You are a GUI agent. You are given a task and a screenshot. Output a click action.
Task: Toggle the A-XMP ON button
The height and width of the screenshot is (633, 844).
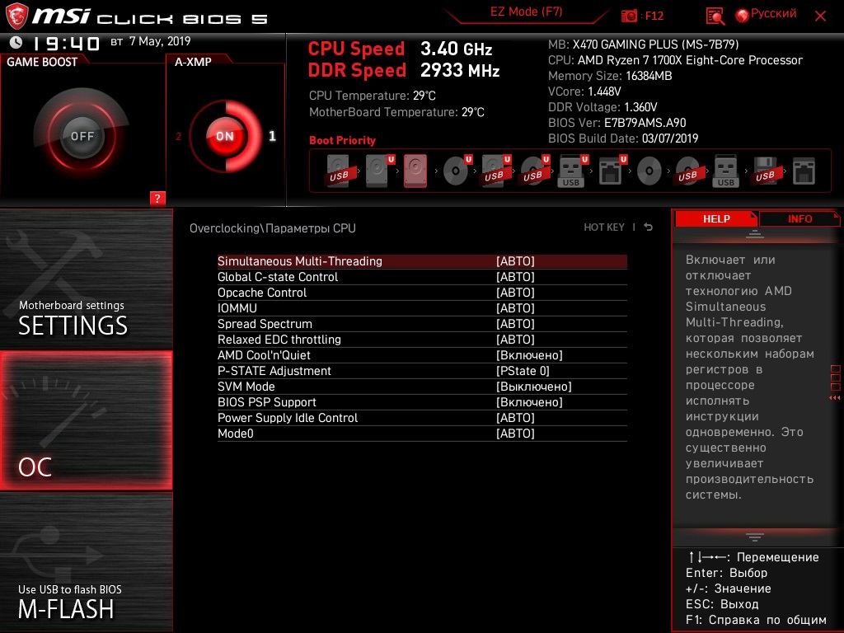click(225, 136)
